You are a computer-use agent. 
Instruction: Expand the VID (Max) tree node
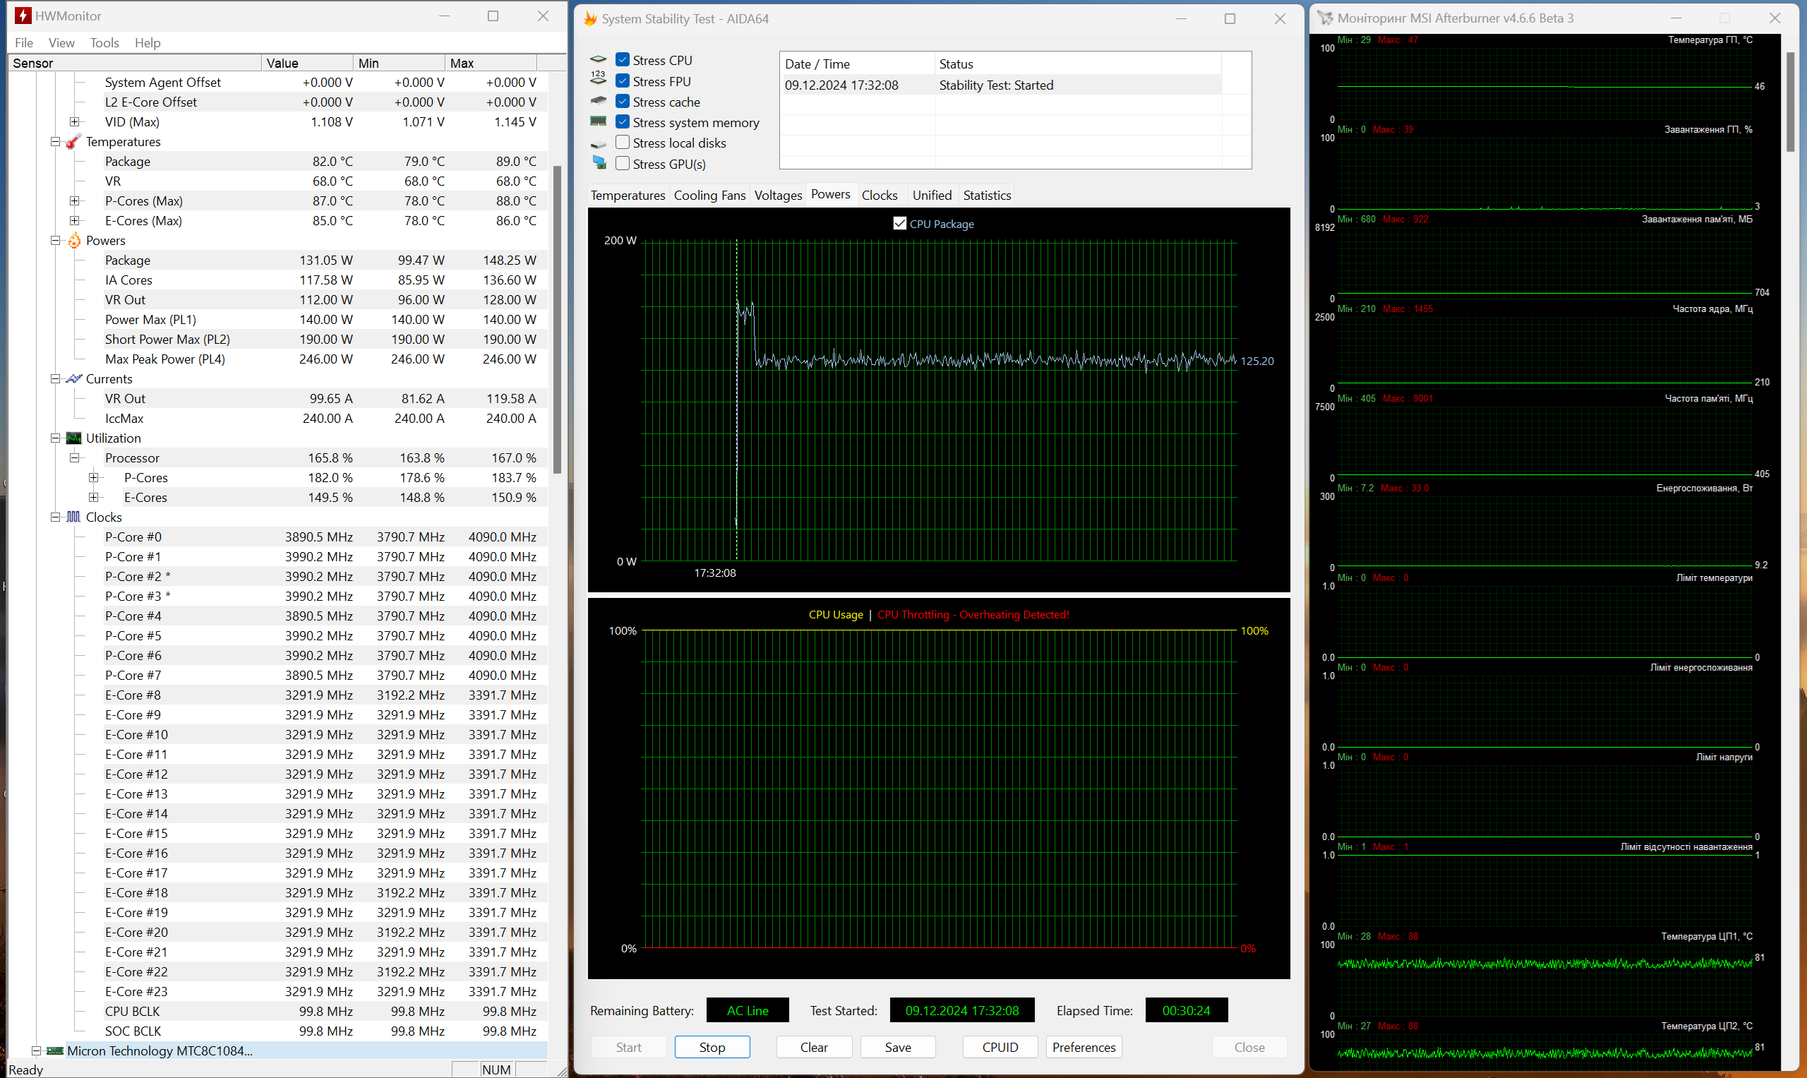[74, 122]
